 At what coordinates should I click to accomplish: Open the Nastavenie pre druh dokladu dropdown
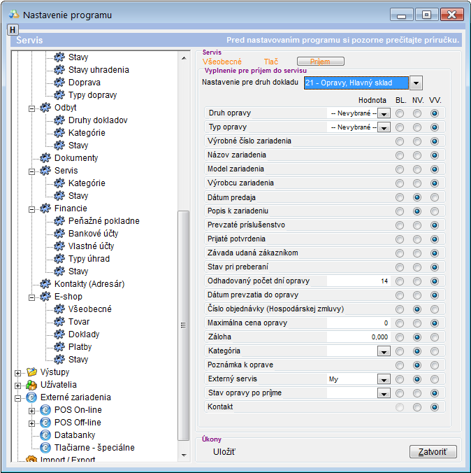[x=416, y=83]
